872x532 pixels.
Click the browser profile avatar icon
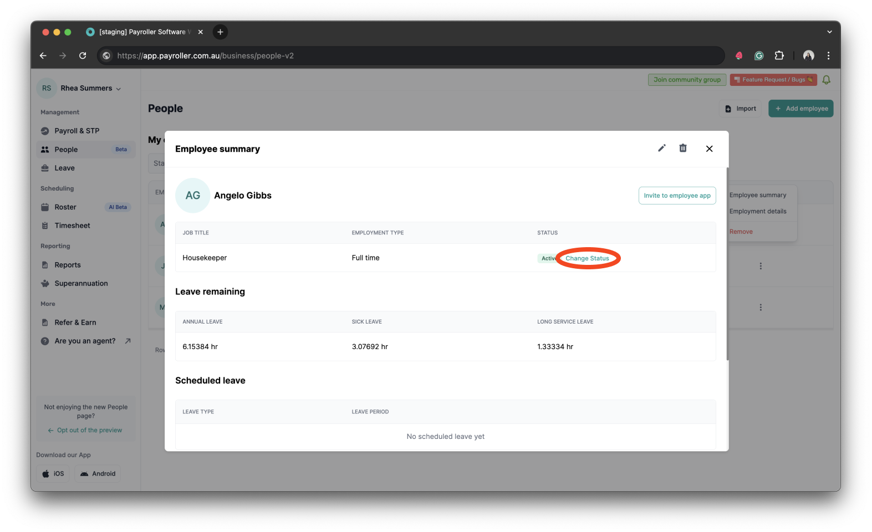pyautogui.click(x=808, y=55)
